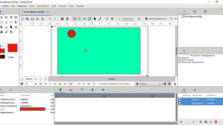
Task: Save the document with the floppy icon
Action: click(x=32, y=19)
